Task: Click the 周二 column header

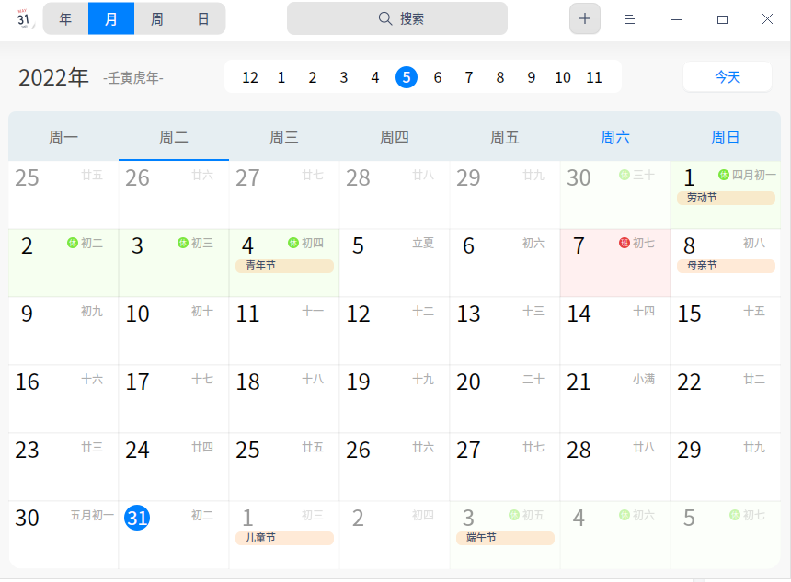Action: point(174,137)
